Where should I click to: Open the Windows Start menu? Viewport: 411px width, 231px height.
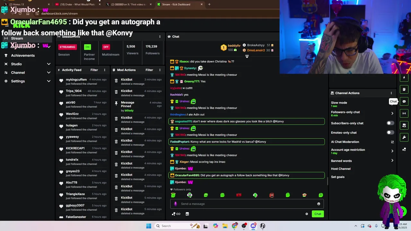[148, 226]
